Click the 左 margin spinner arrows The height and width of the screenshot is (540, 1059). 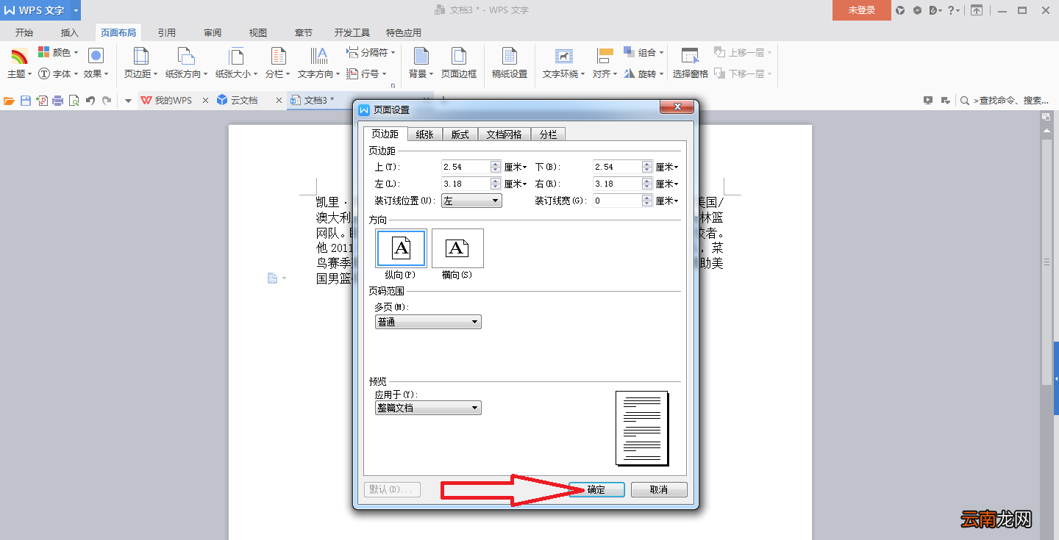[x=496, y=184]
